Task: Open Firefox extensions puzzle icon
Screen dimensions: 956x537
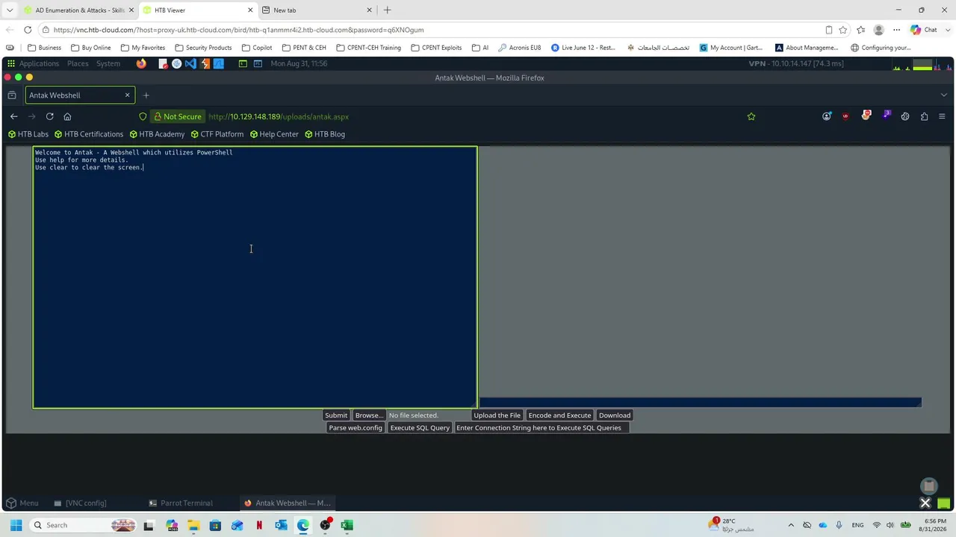Action: (x=925, y=116)
